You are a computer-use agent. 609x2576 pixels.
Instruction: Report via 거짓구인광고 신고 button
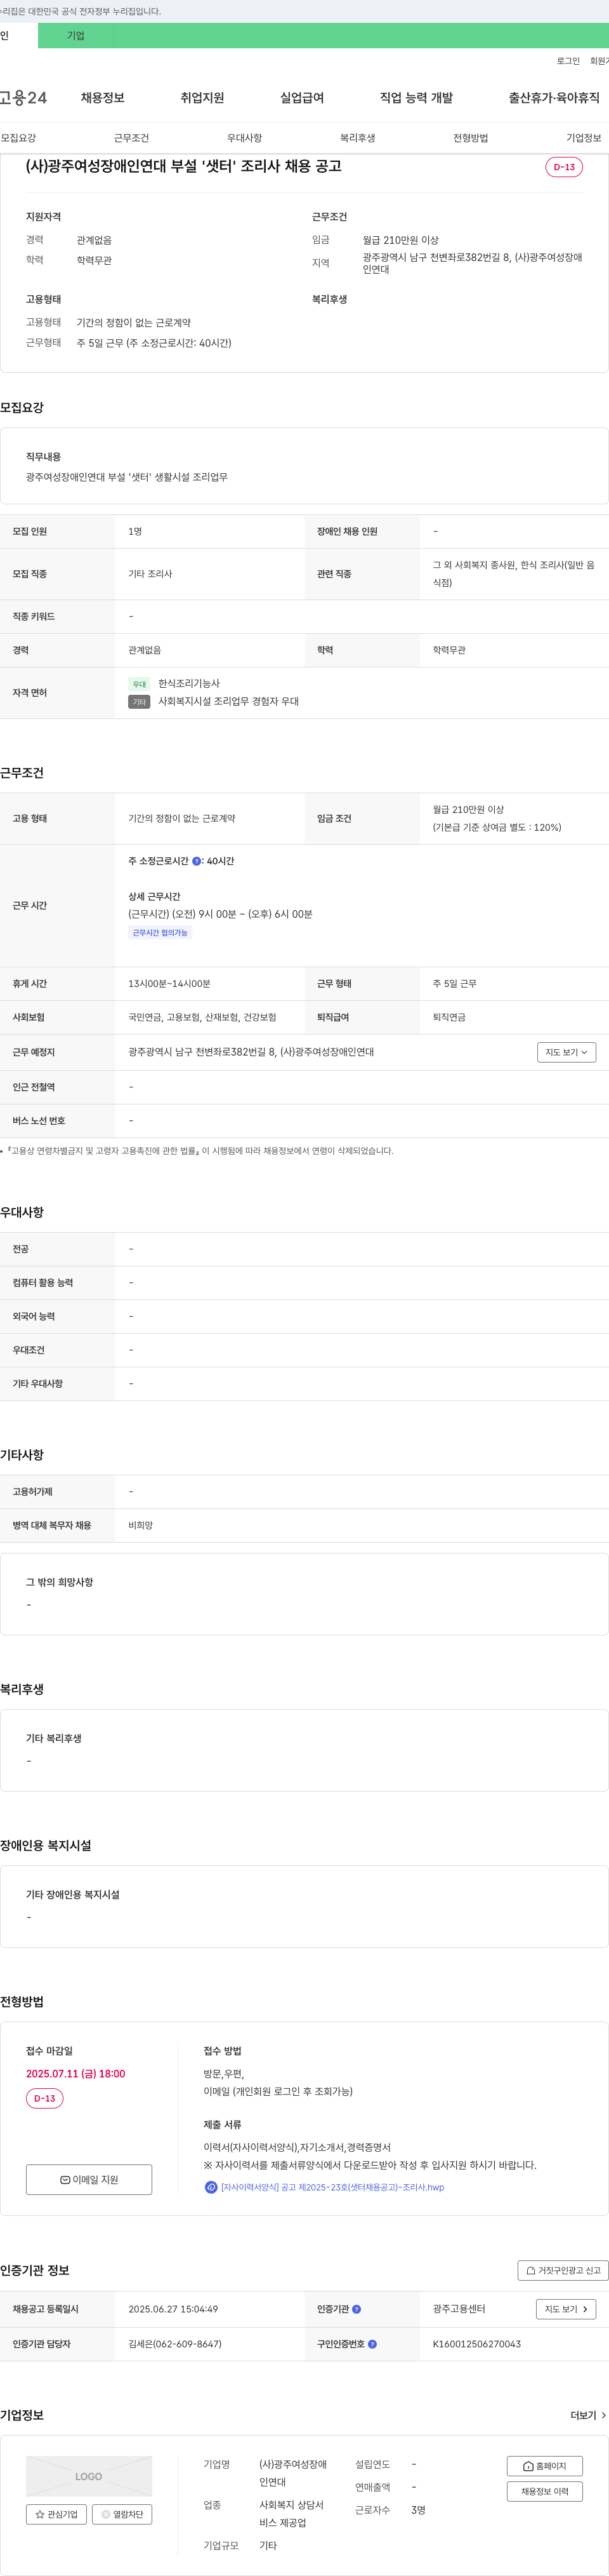(563, 2271)
